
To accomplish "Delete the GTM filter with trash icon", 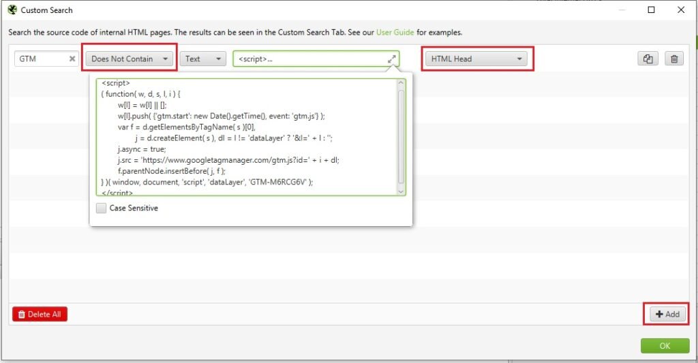I will tap(673, 59).
